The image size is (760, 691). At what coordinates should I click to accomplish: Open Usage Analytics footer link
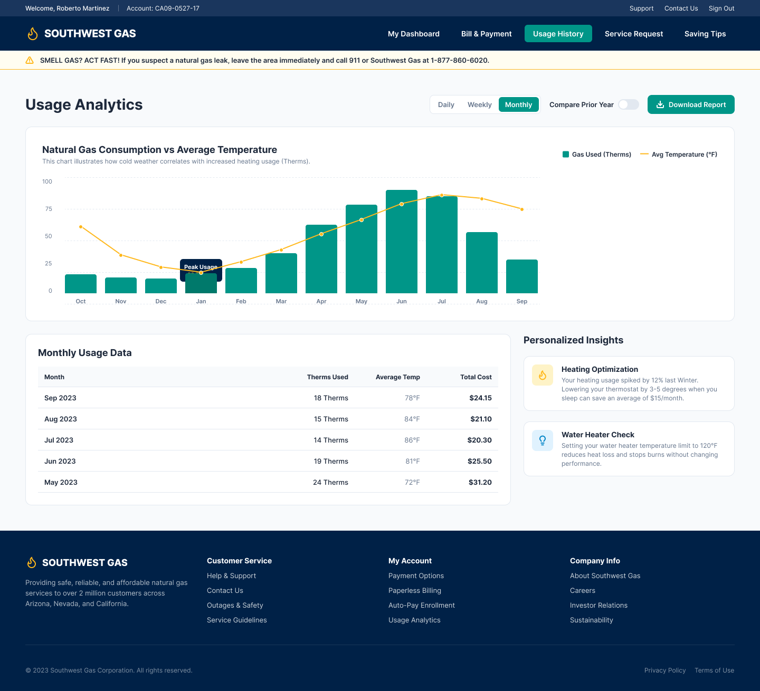[x=414, y=620]
